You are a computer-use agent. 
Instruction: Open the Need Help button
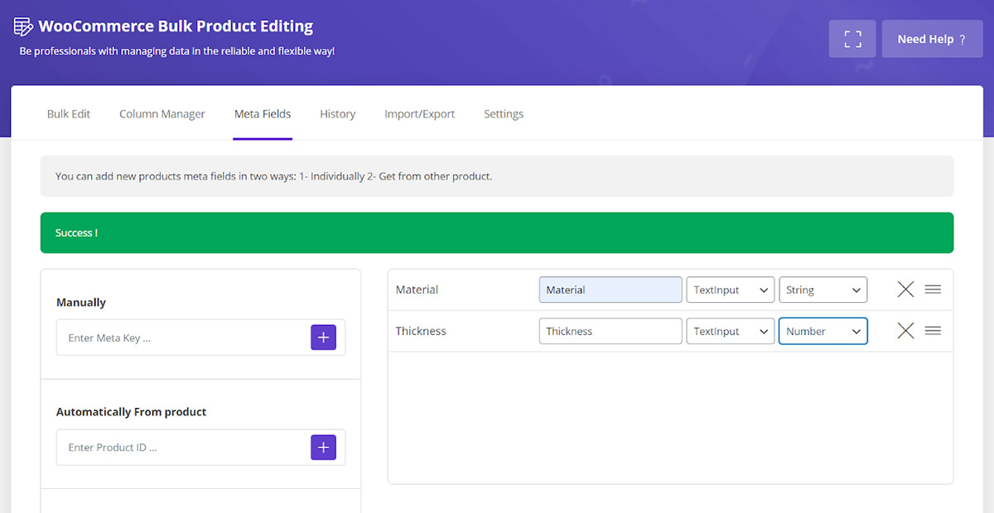[932, 39]
